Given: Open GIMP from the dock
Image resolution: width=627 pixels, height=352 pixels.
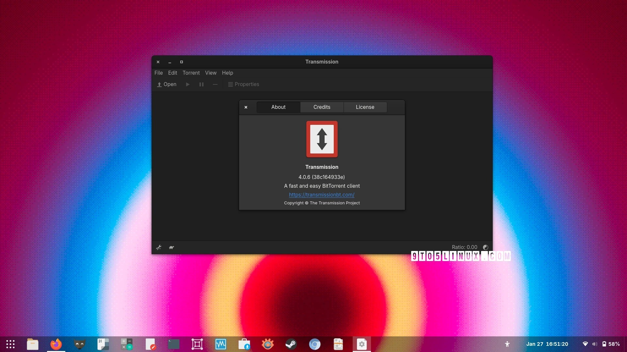Looking at the screenshot, I should pos(79,344).
